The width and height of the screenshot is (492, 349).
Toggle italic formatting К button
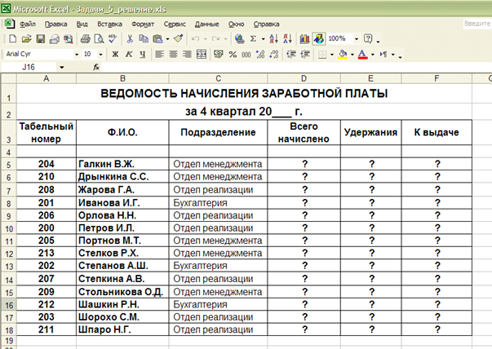point(129,55)
